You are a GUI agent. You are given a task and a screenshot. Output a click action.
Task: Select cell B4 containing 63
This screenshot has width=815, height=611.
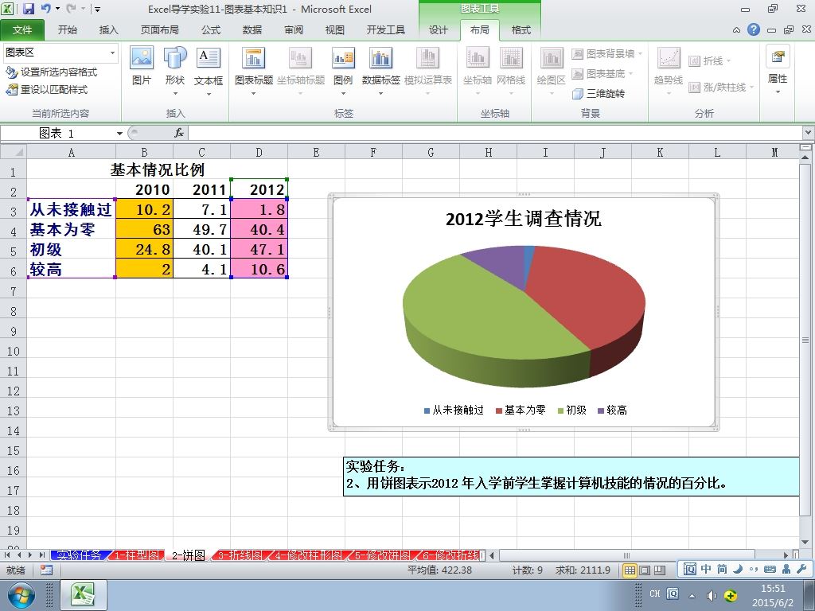[145, 229]
